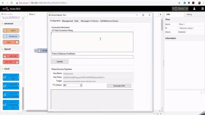Click the Device Explorer Twin title icon
Image resolution: width=205 pixels, height=115 pixels.
click(50, 15)
